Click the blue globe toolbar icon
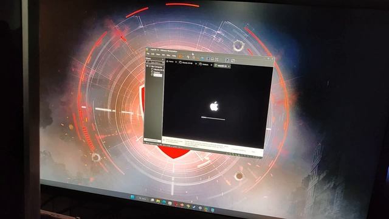Screen dimensions: 389x219 (x=202, y=58)
